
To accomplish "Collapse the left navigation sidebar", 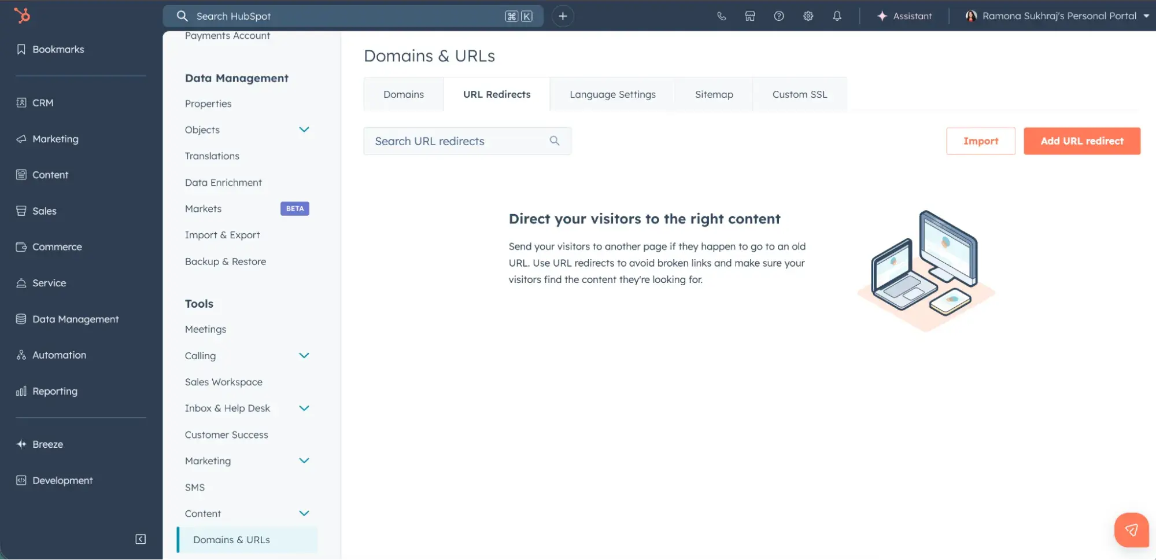I will click(139, 539).
